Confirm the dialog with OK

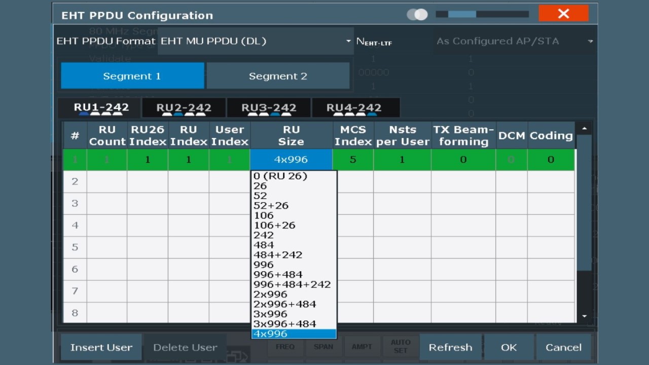point(509,347)
